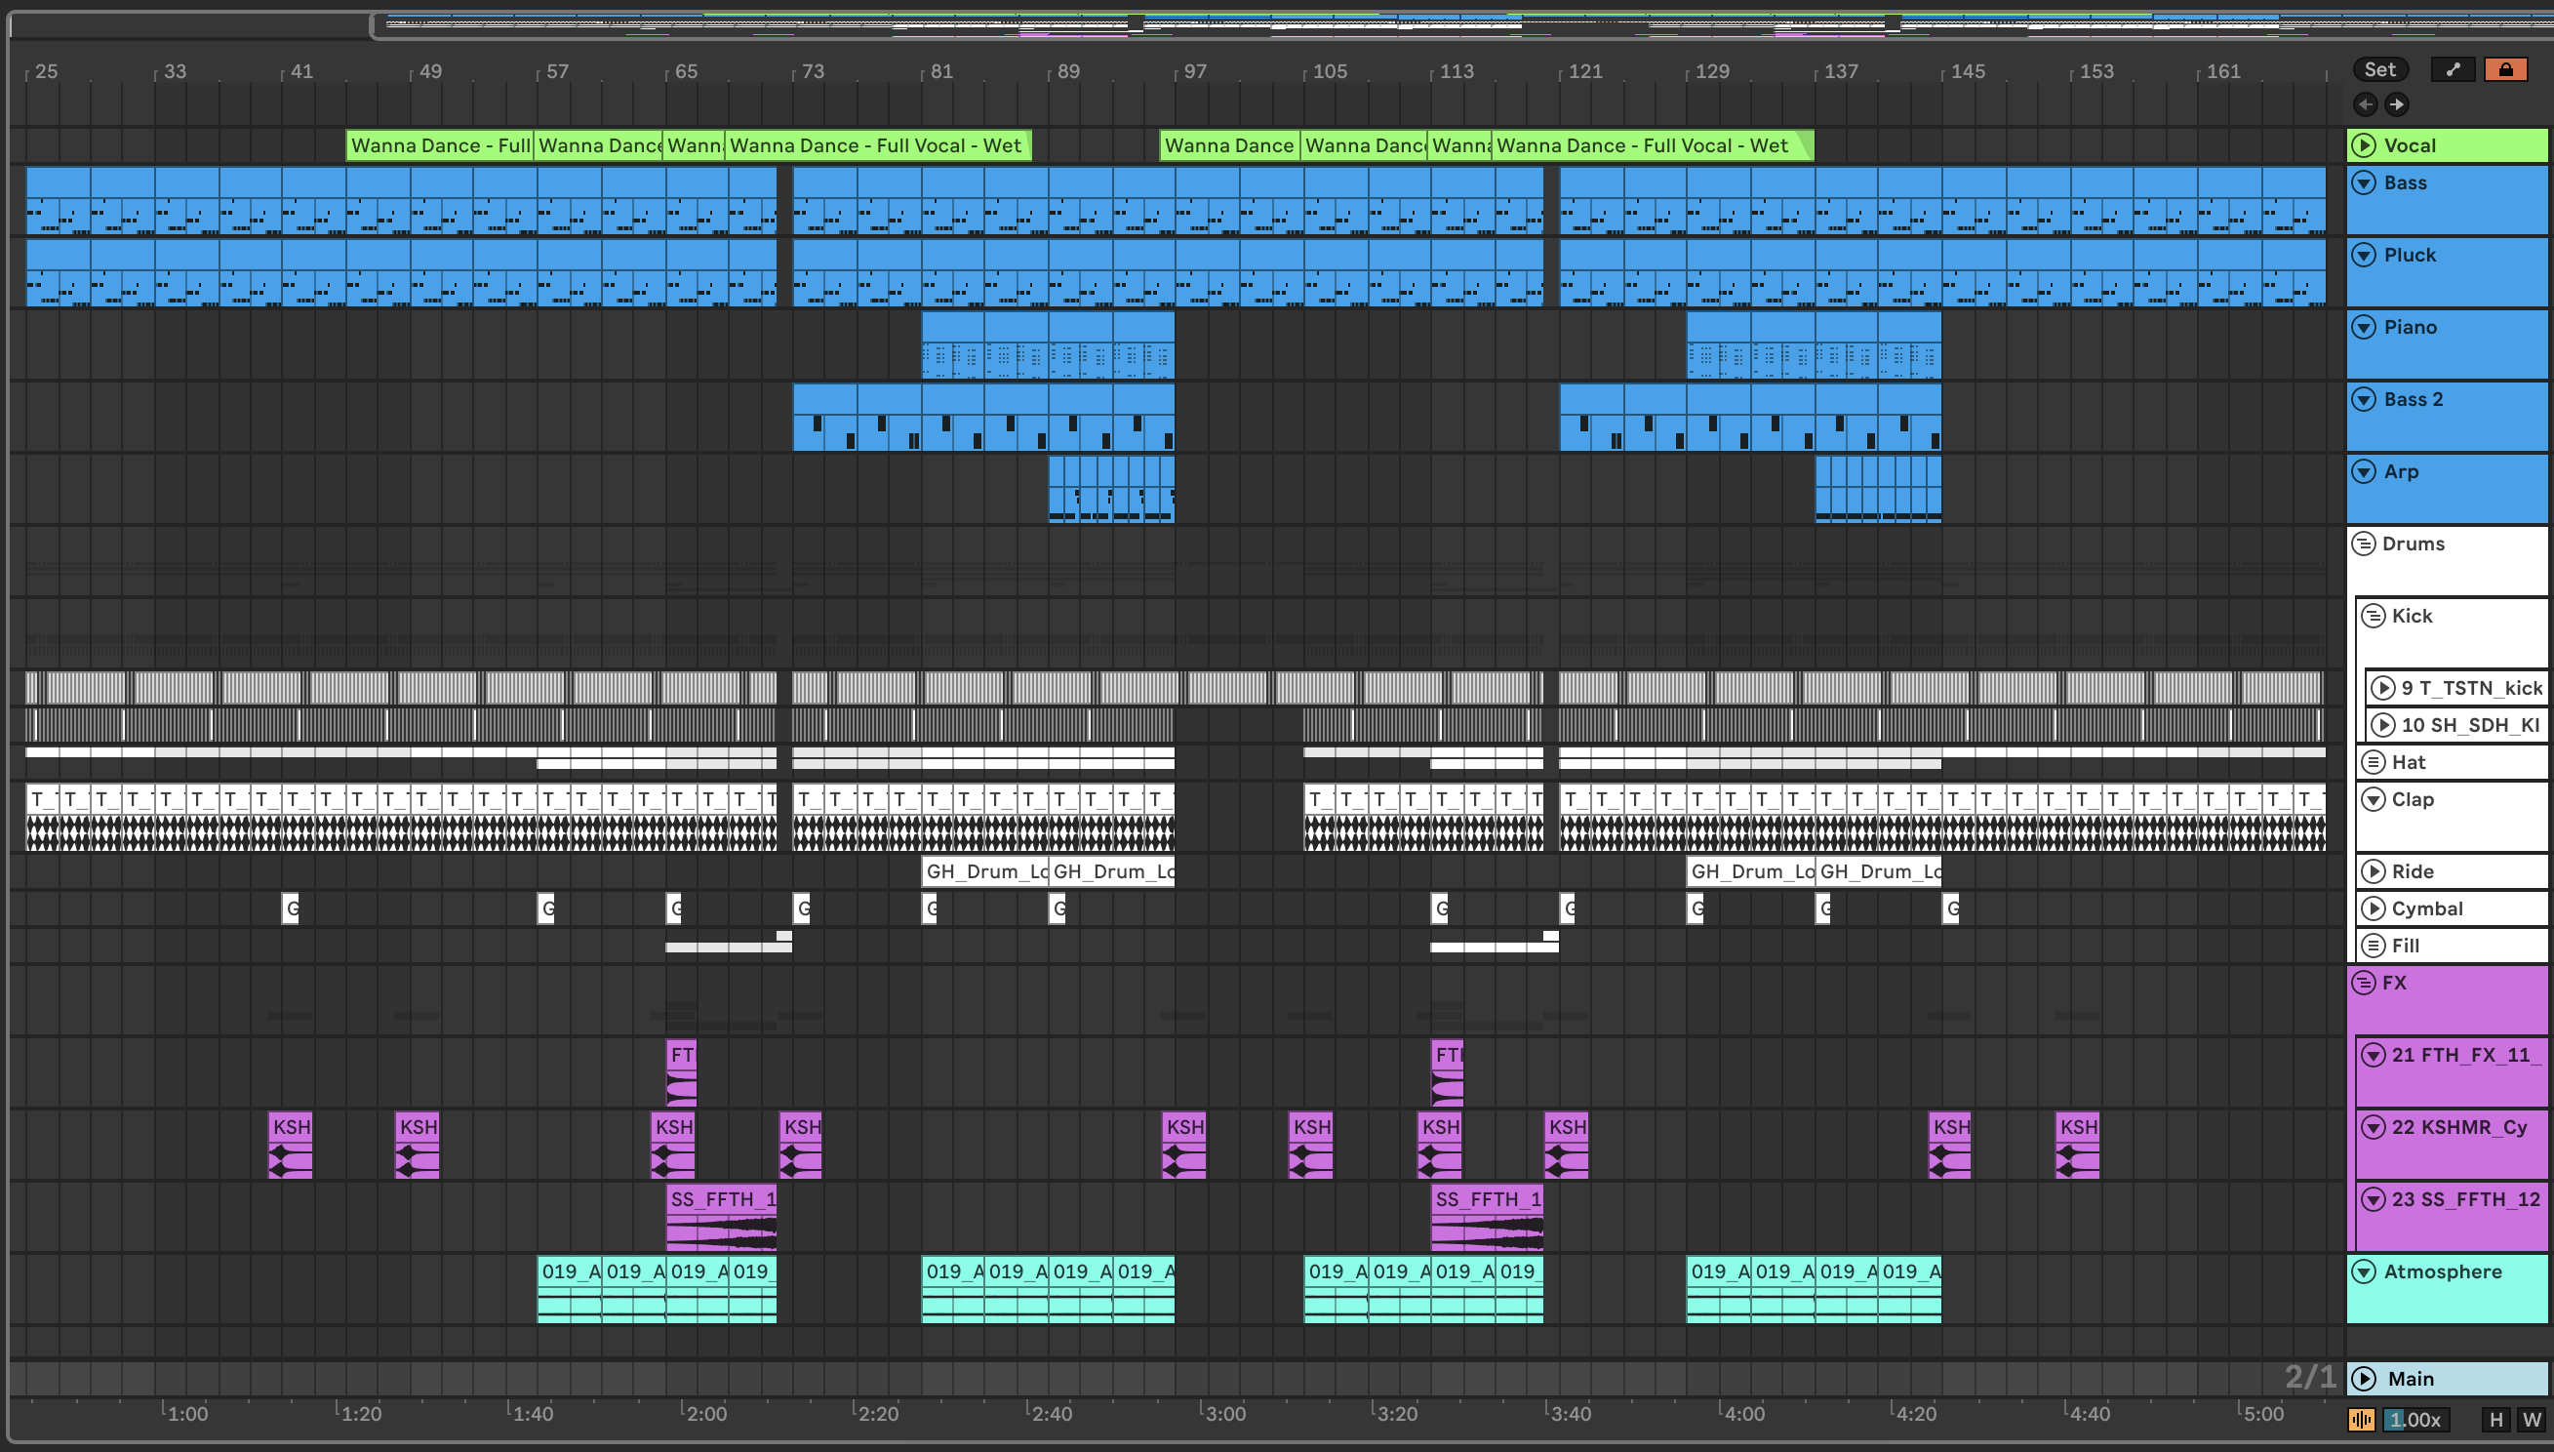Toggle the orange Lock Envelopes button
The width and height of the screenshot is (2554, 1452).
pos(2505,69)
